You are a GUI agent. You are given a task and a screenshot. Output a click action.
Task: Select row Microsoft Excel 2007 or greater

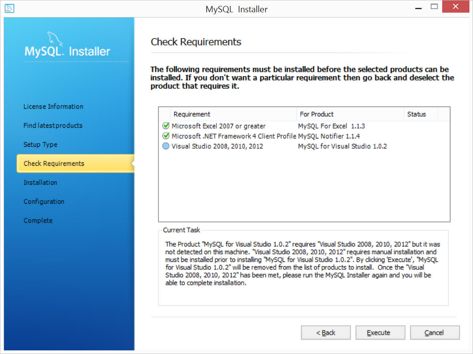(304, 126)
